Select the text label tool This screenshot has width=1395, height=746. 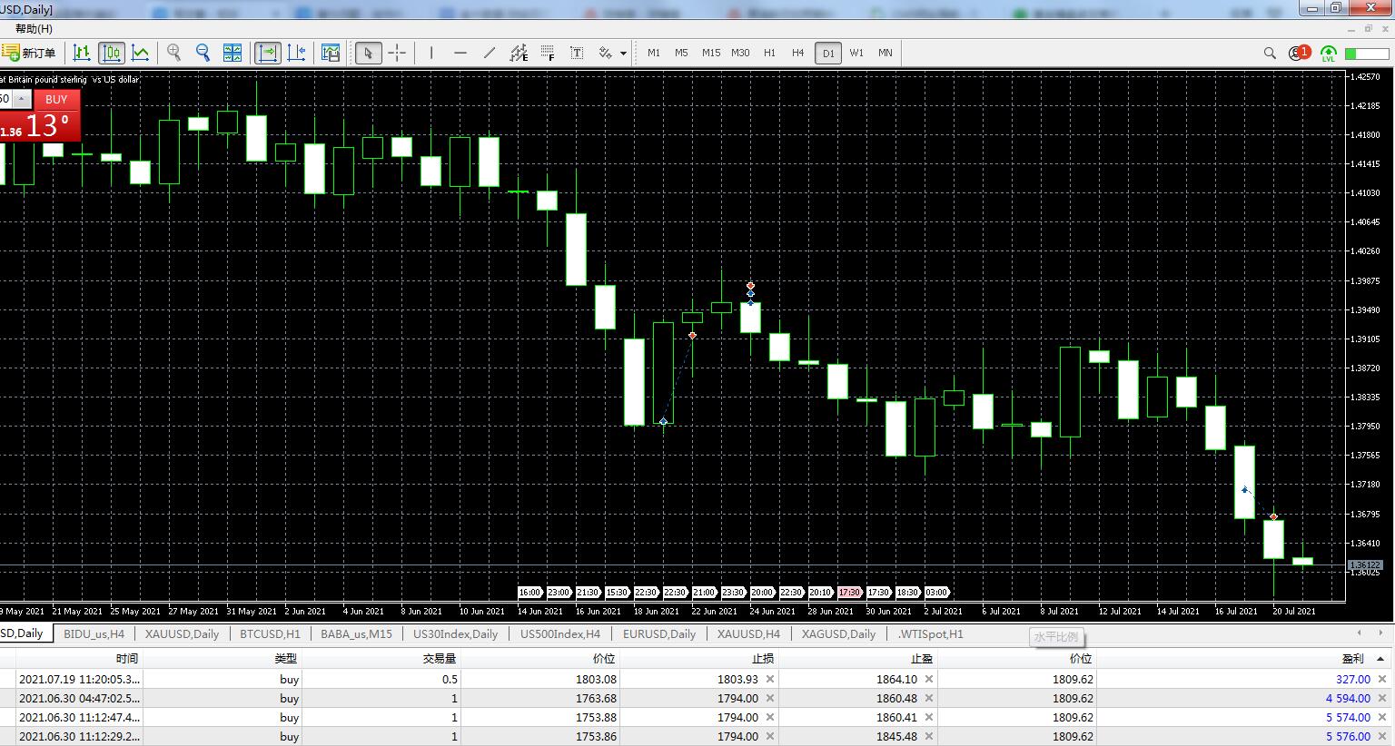pyautogui.click(x=577, y=53)
